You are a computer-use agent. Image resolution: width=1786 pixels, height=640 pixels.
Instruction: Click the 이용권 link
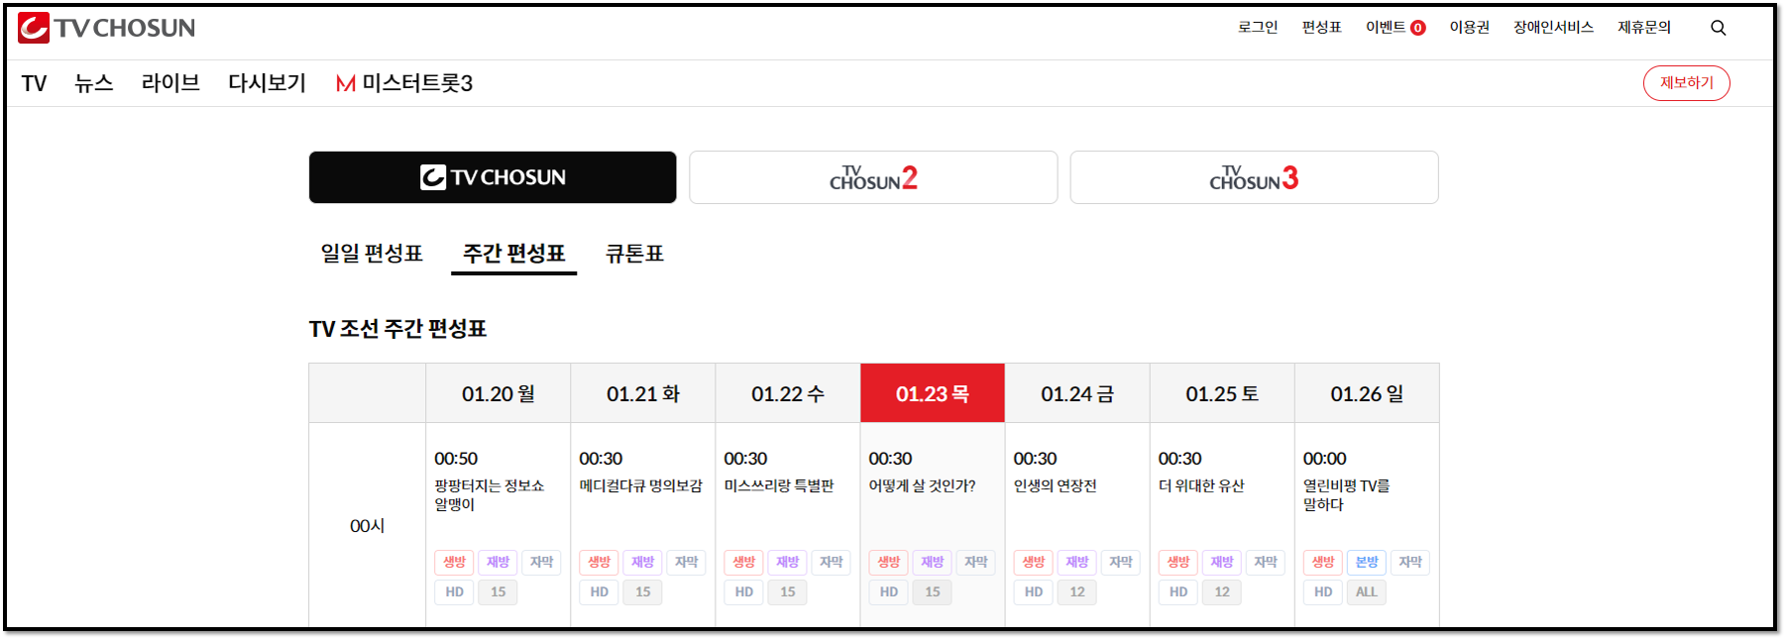[1469, 28]
